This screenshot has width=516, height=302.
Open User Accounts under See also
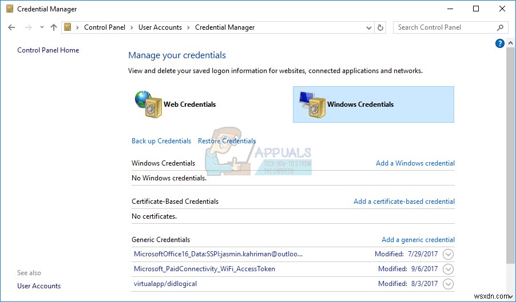pyautogui.click(x=39, y=286)
